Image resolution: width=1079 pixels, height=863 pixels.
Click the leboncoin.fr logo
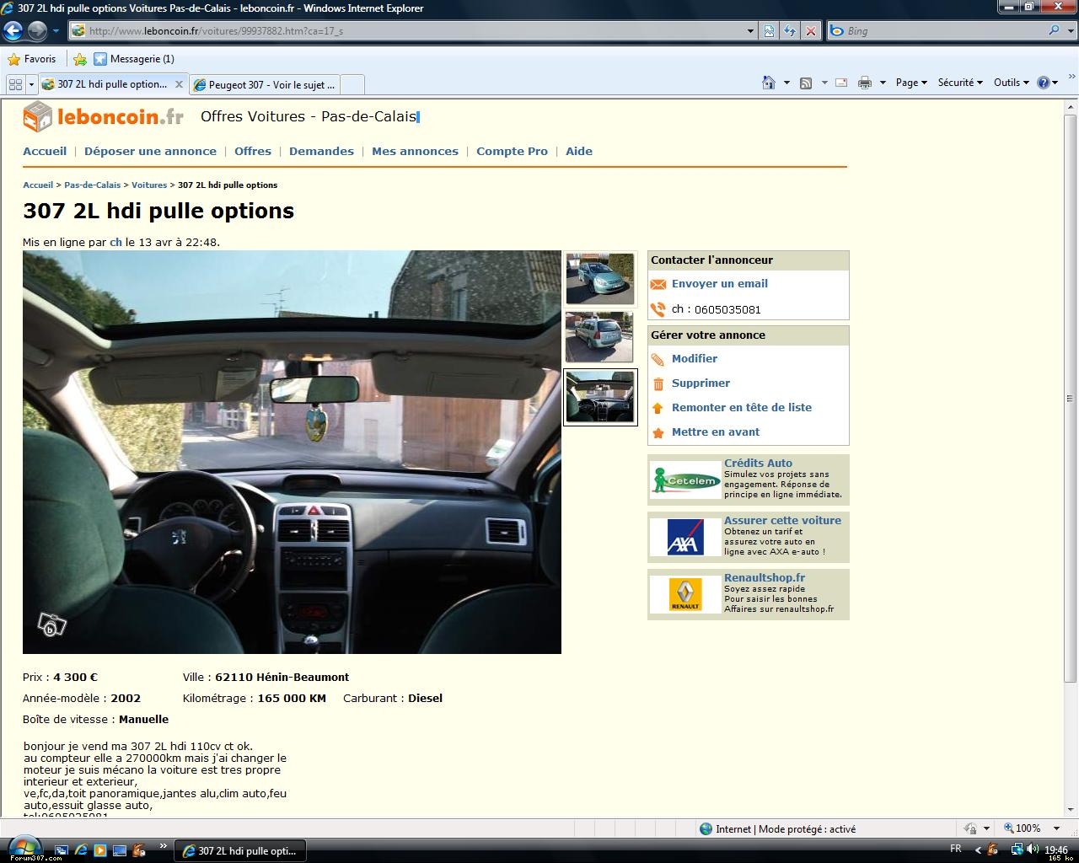(x=103, y=117)
